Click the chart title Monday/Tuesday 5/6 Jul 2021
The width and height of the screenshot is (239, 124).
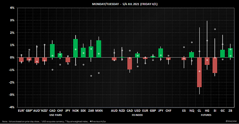pyautogui.click(x=125, y=4)
